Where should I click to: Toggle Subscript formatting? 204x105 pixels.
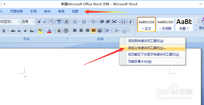pos(19,31)
